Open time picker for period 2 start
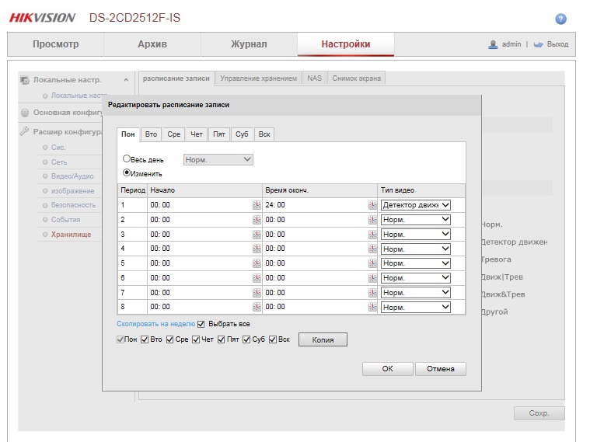Screen dimensions: 590x442 pyautogui.click(x=257, y=220)
